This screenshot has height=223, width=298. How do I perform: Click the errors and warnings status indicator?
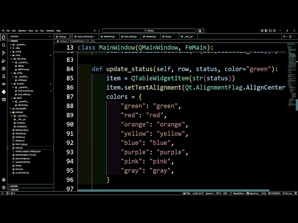10,193
